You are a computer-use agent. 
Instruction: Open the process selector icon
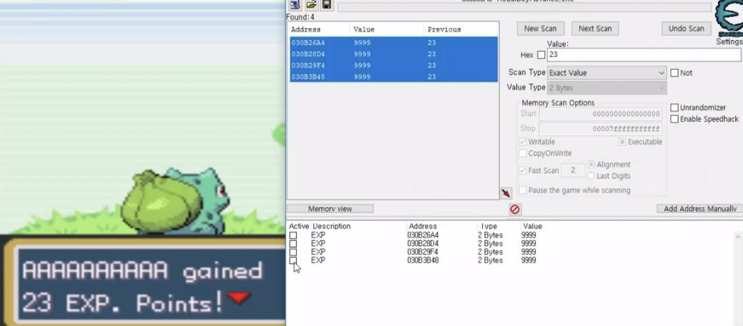click(x=295, y=5)
